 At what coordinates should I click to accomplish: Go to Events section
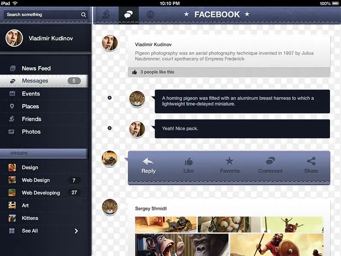31,94
